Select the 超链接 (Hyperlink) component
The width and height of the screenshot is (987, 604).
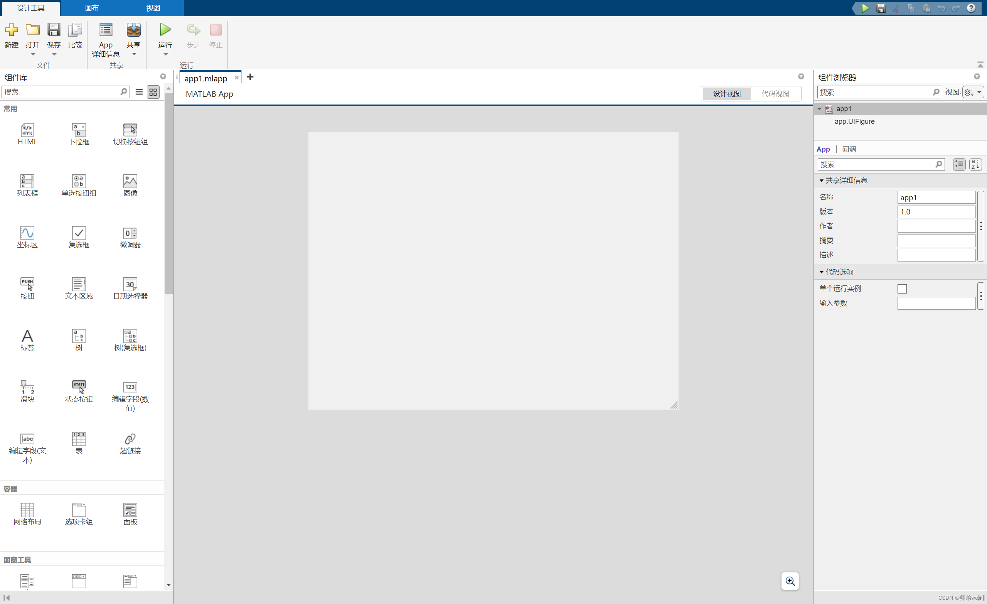(130, 439)
